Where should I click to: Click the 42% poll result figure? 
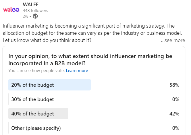[x=174, y=114]
